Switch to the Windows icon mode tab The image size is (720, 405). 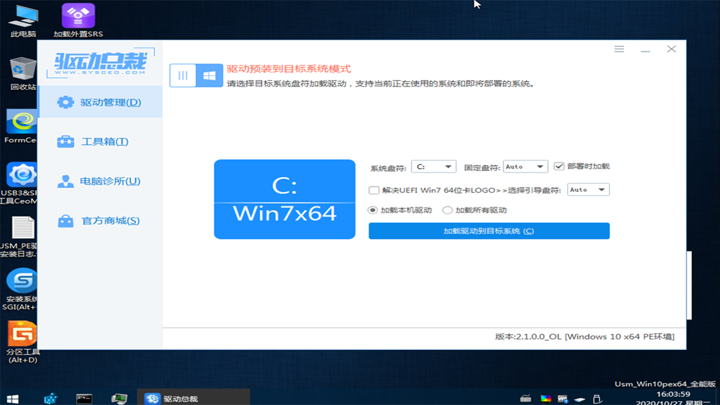click(209, 74)
